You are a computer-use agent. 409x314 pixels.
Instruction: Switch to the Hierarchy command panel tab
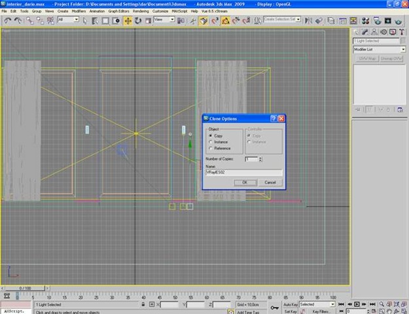(374, 32)
